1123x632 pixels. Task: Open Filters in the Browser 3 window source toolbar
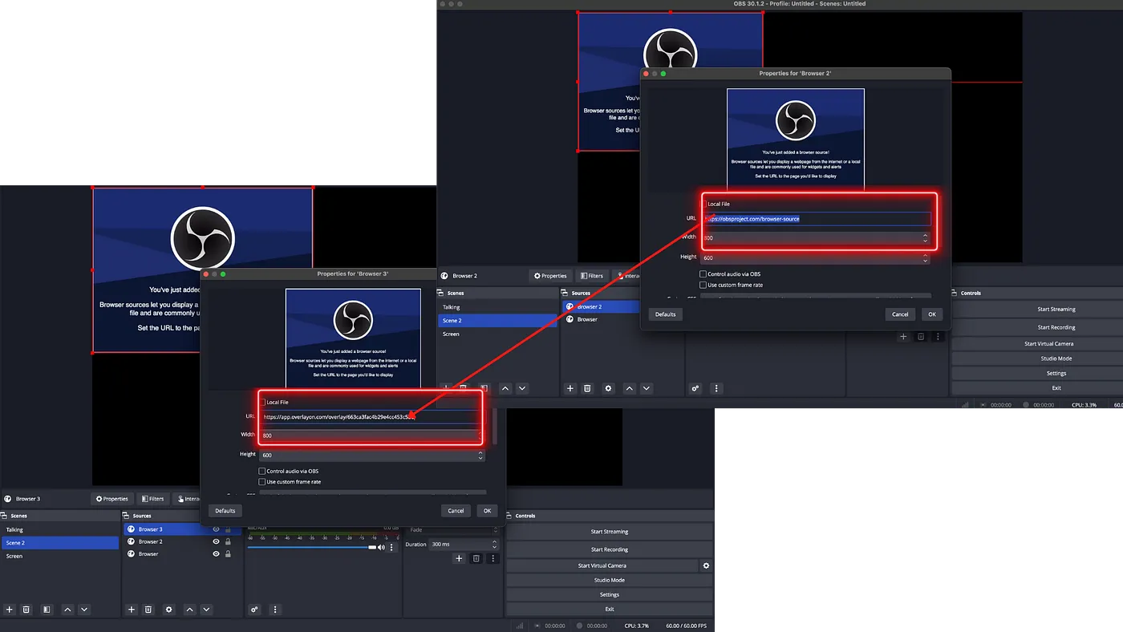(152, 499)
